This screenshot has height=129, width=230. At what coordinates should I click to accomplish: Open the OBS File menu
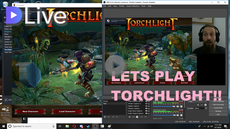tap(105, 6)
